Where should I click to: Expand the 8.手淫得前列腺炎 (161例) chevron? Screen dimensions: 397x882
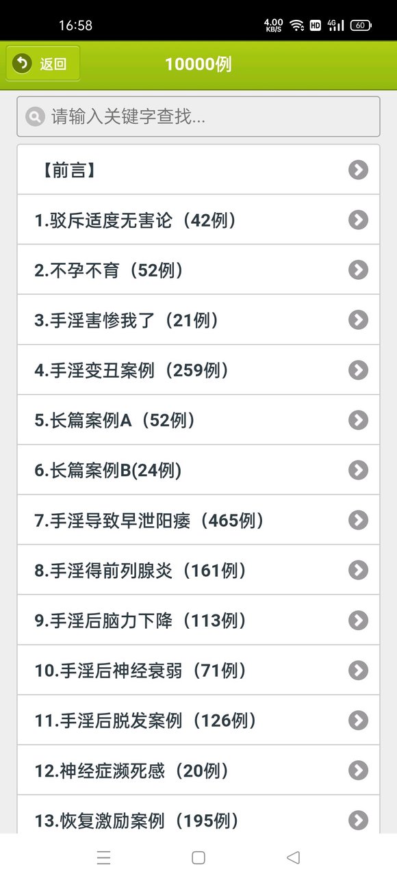[x=358, y=570]
